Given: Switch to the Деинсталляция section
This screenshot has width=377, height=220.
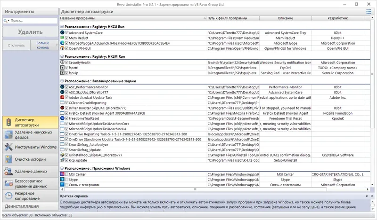Looking at the screenshot, I should pyautogui.click(x=30, y=206).
